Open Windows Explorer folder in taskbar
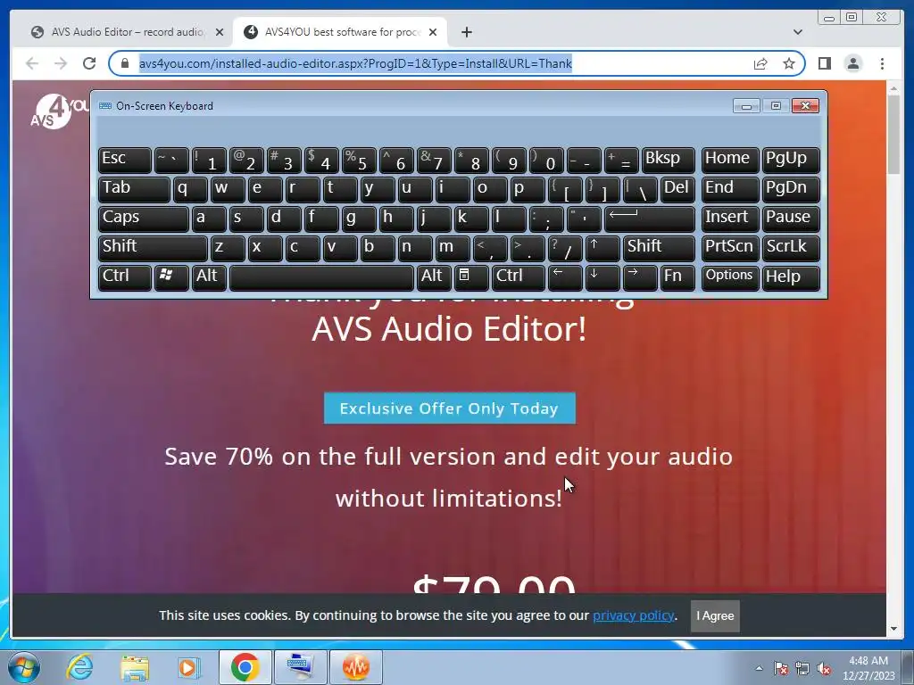This screenshot has width=914, height=685. [135, 667]
